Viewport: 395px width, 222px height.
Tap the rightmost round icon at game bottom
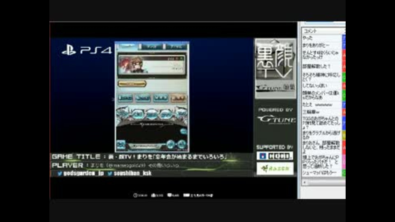[181, 145]
